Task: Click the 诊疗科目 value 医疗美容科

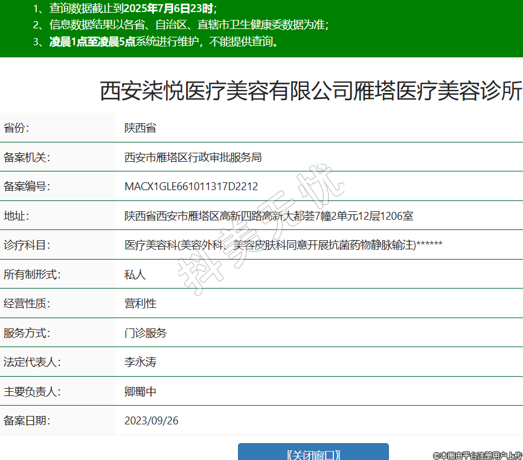Action: click(283, 244)
